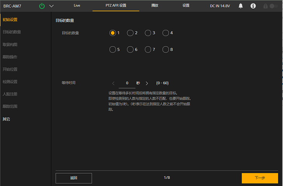Viewport: 283px width, 186px height.
Task: Toggle the lock switch at top right
Action: click(x=274, y=6)
